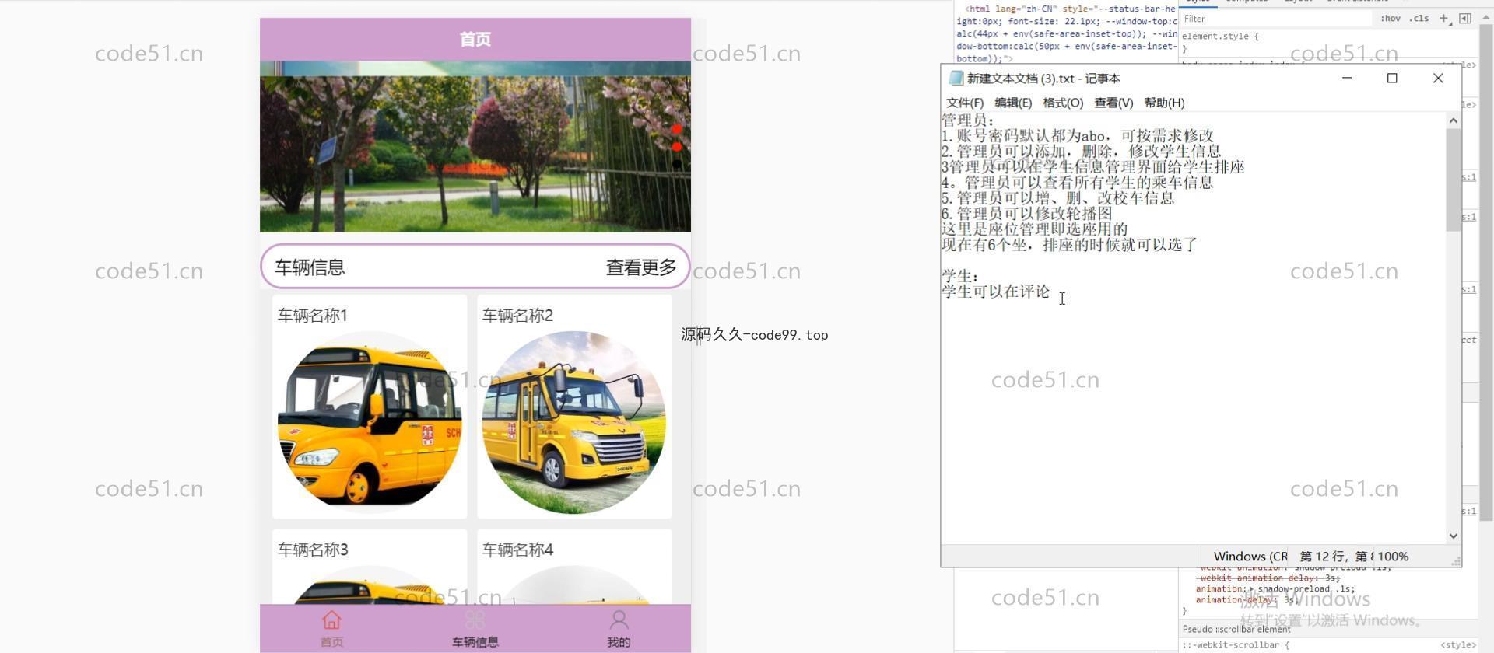Click the '学生：' line in Notepad
The height and width of the screenshot is (653, 1494).
(x=960, y=276)
